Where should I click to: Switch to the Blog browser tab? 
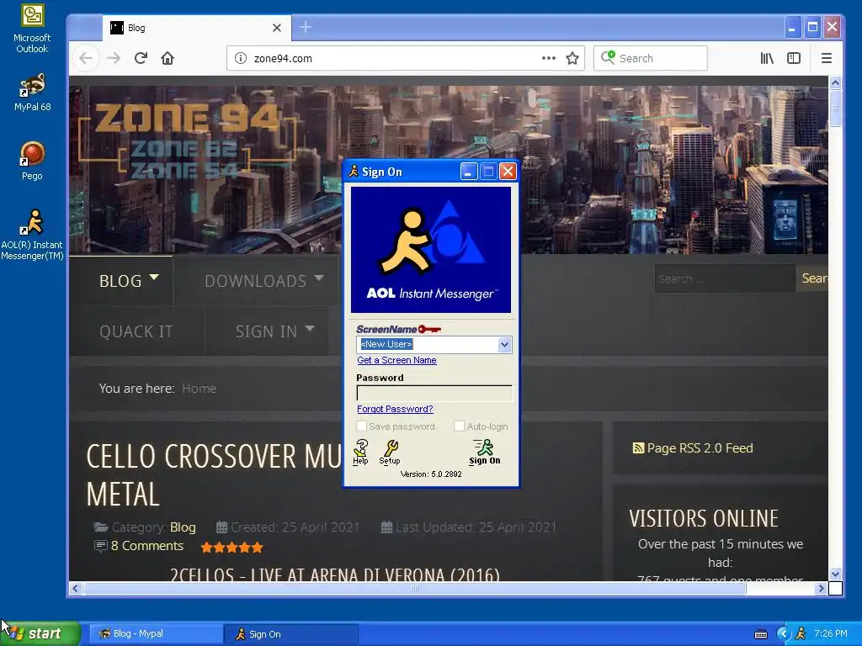pos(195,28)
